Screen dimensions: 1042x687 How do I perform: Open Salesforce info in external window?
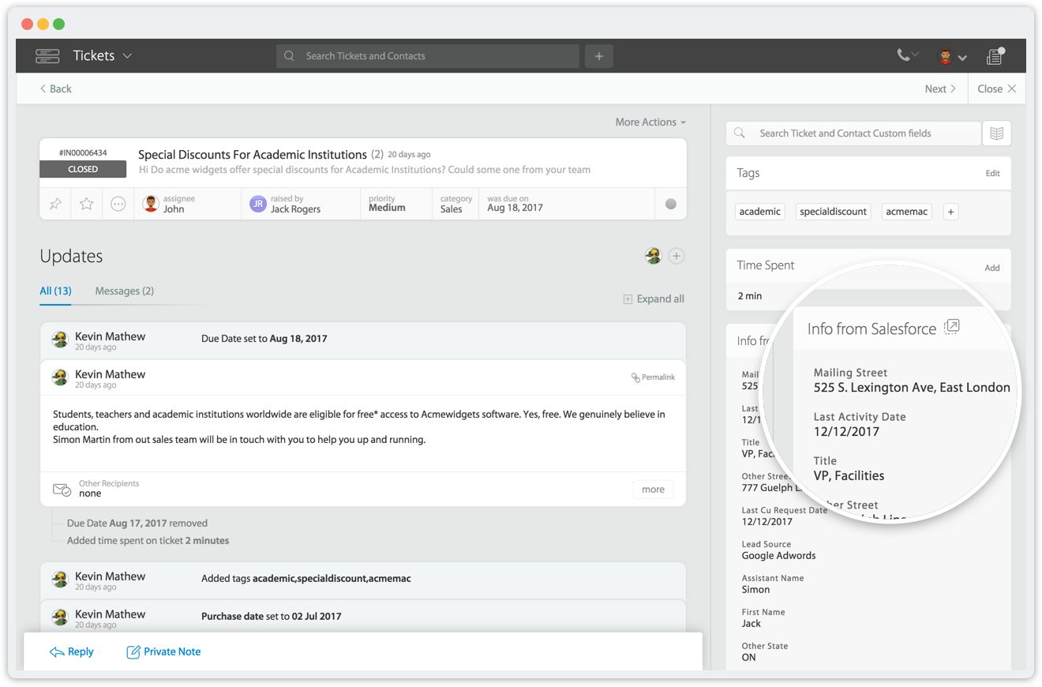(952, 327)
